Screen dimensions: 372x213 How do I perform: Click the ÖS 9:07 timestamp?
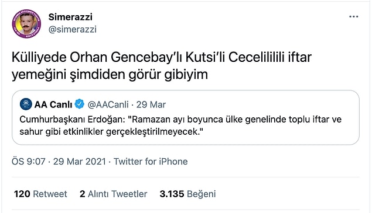[28, 162]
